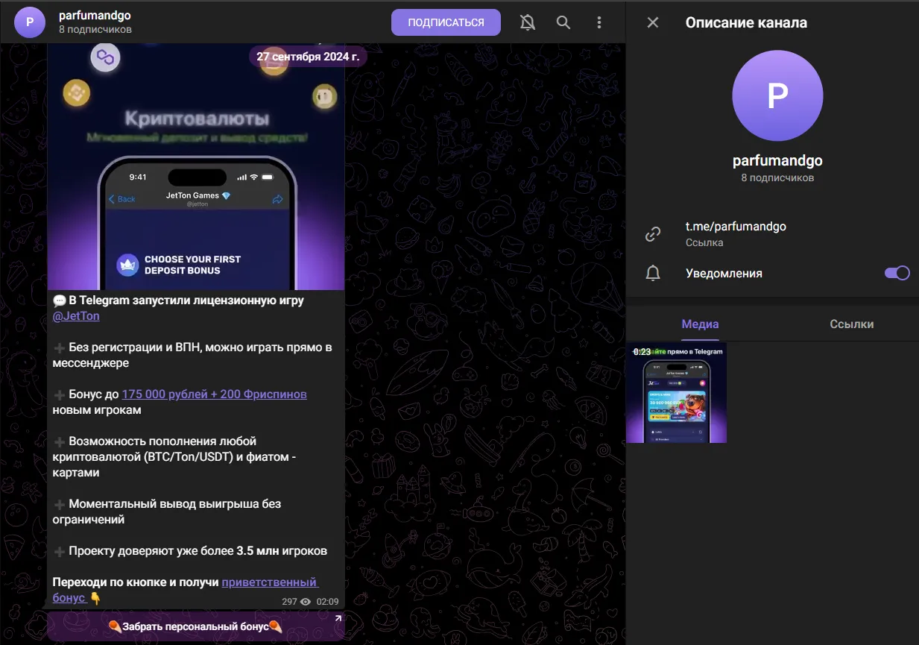The width and height of the screenshot is (919, 645).
Task: Click the Забрать персональный бонус button
Action: pyautogui.click(x=196, y=626)
